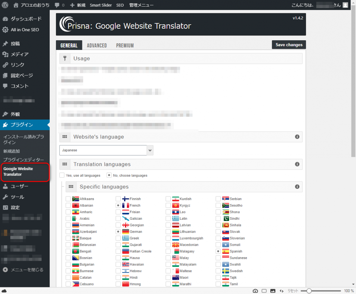This screenshot has width=356, height=294.
Task: Click the camera icon in status bar
Action: 255,291
